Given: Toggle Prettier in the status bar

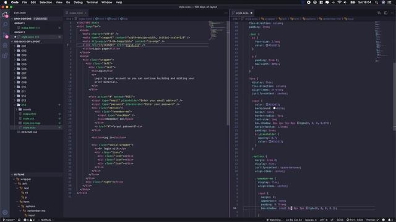Looking at the screenshot, I should (372, 220).
